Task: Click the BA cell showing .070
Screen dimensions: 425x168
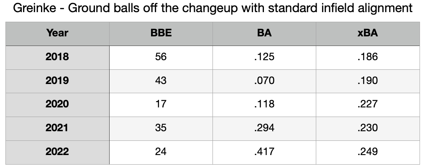Action: [x=264, y=81]
